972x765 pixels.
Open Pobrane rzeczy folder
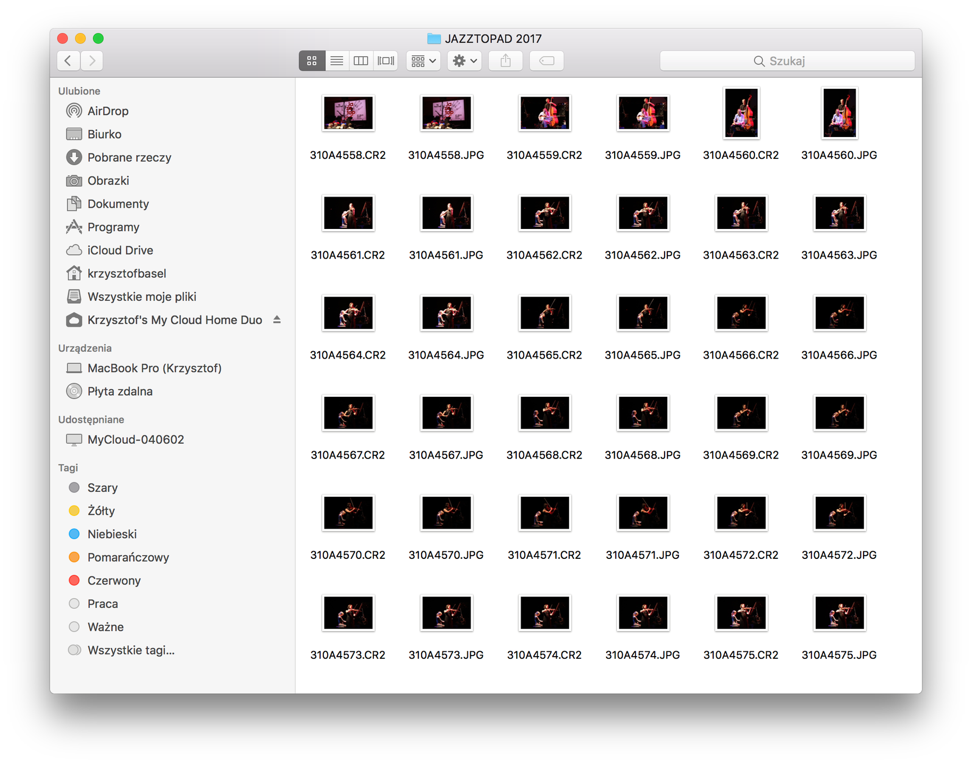pos(119,158)
